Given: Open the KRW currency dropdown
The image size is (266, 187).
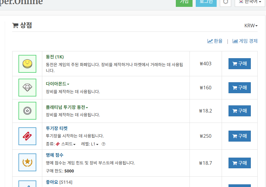Looking at the screenshot, I should point(250,26).
